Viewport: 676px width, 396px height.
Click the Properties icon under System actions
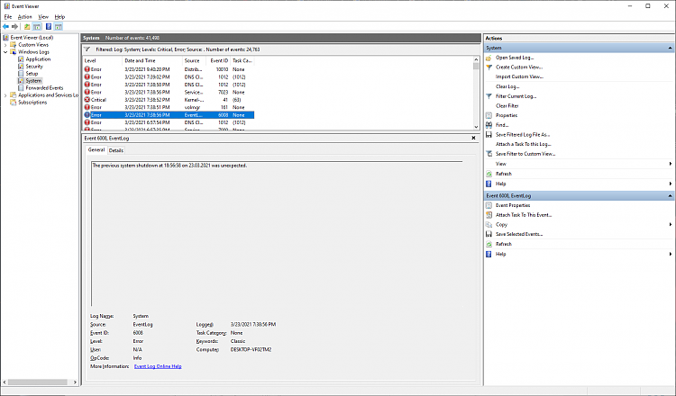pos(489,115)
